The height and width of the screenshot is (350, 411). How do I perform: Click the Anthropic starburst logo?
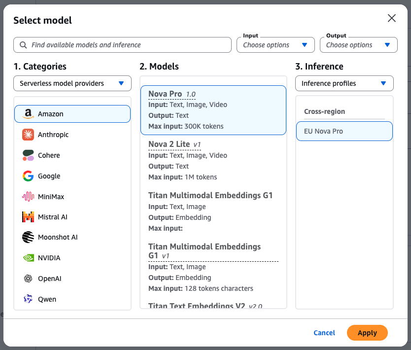pyautogui.click(x=28, y=135)
